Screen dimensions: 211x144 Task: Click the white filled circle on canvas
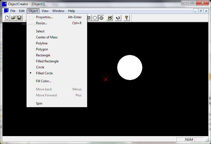(x=130, y=68)
